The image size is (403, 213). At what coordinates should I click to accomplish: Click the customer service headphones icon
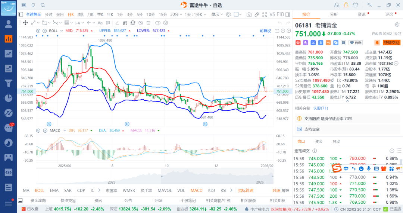click(337, 5)
